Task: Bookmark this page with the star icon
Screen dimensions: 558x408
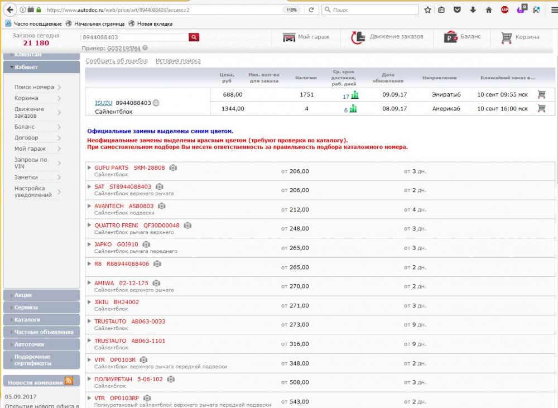Action: [x=428, y=10]
